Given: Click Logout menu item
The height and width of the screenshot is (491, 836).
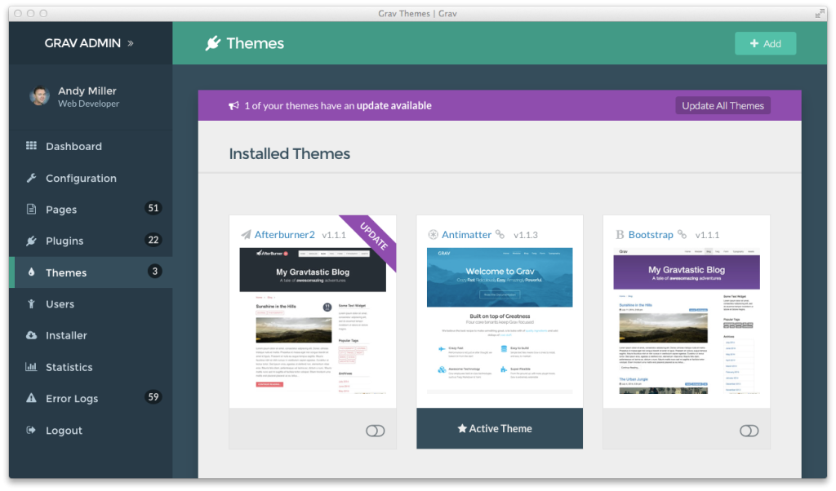Looking at the screenshot, I should tap(91, 430).
